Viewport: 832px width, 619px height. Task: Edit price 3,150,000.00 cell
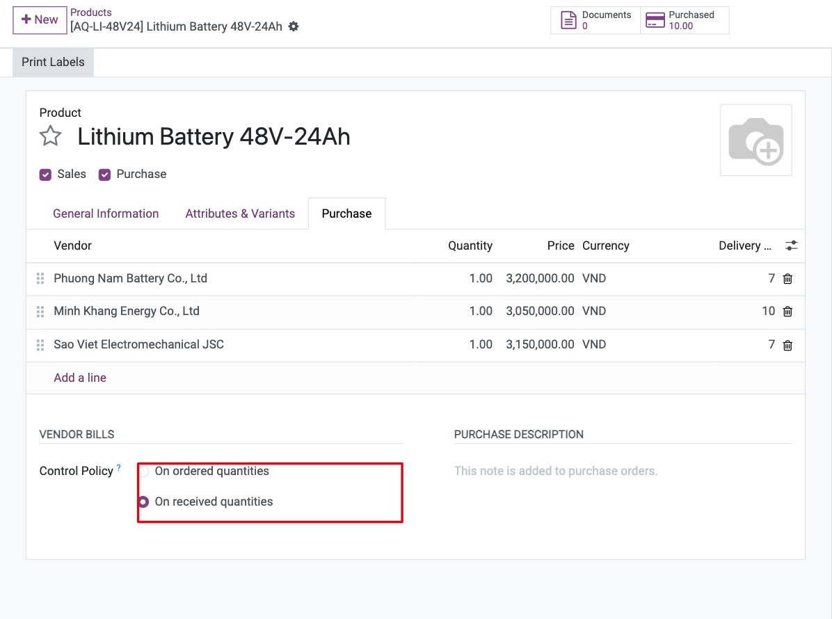pos(540,345)
